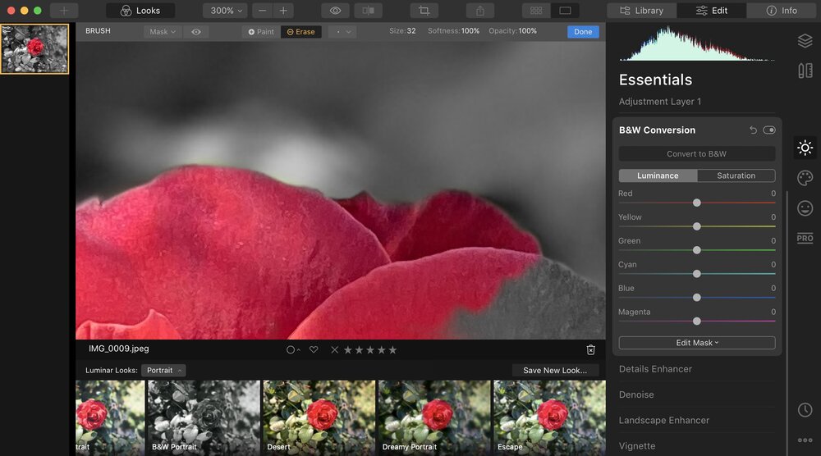Screen dimensions: 821x456
Task: Switch to the Saturation tab
Action: point(736,176)
